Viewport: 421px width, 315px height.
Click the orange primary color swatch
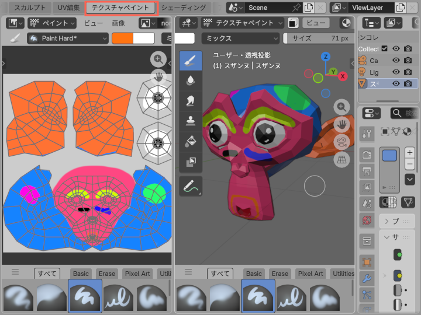(123, 38)
